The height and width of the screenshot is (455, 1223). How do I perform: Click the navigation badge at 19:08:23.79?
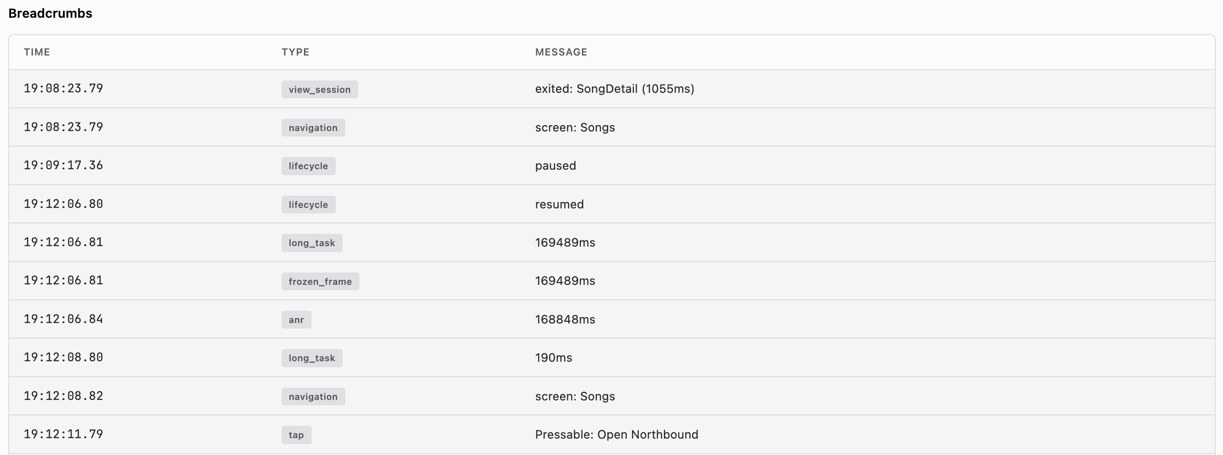tap(313, 127)
